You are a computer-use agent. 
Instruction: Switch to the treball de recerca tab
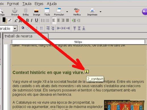pos(26,36)
